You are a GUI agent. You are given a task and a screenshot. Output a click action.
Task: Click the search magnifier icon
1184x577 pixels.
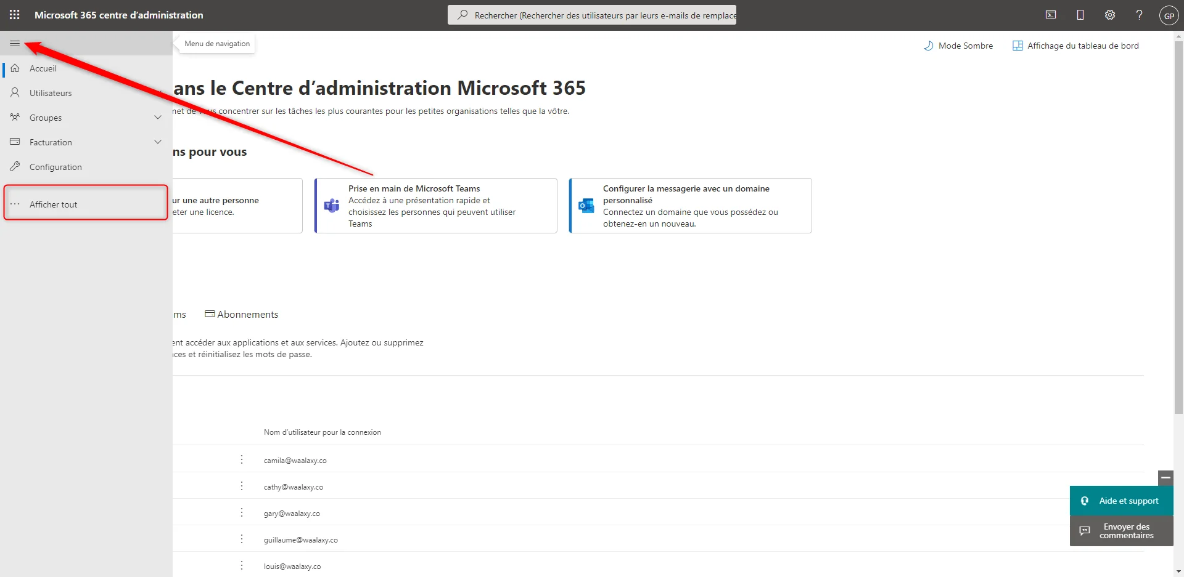click(x=462, y=15)
